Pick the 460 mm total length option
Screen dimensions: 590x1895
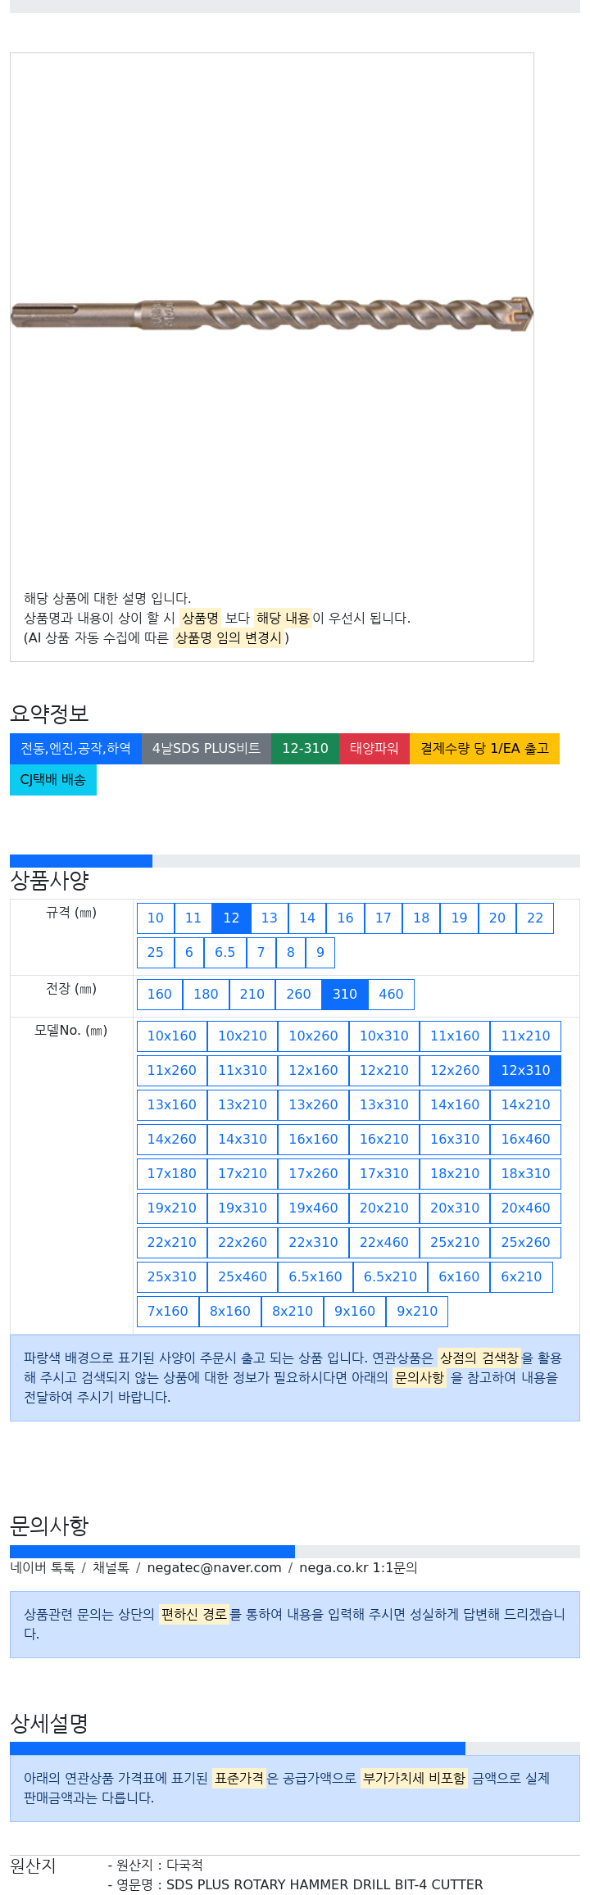click(x=391, y=994)
